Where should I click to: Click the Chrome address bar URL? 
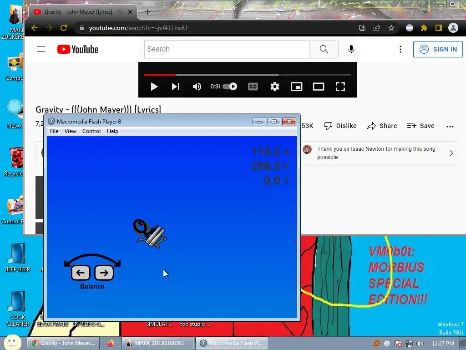click(x=138, y=28)
